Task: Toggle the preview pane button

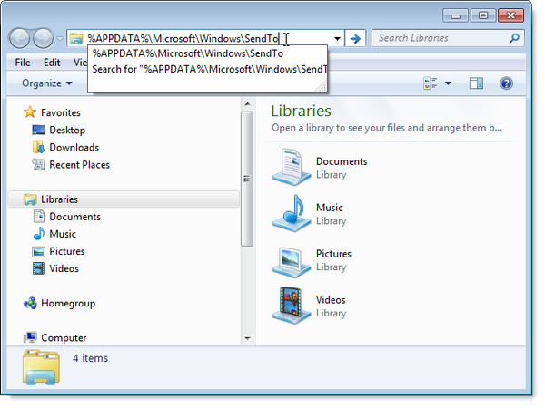Action: (476, 83)
